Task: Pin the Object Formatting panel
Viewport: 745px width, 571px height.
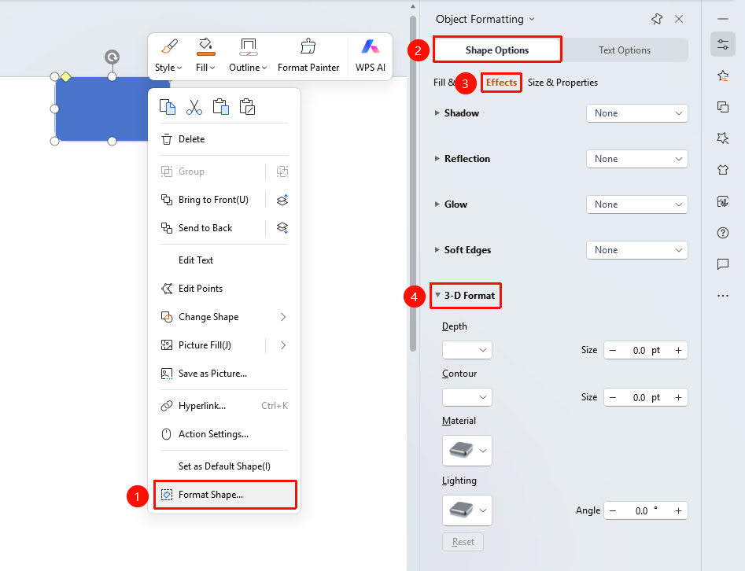Action: [657, 19]
